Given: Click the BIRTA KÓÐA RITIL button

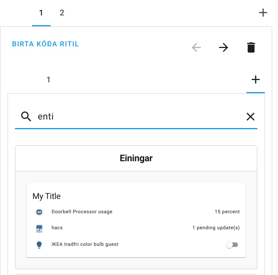Looking at the screenshot, I should click(45, 44).
